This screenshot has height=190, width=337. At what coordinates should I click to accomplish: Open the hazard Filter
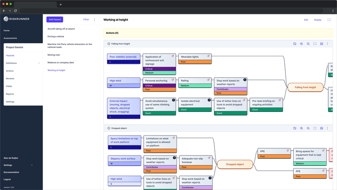pos(86,19)
